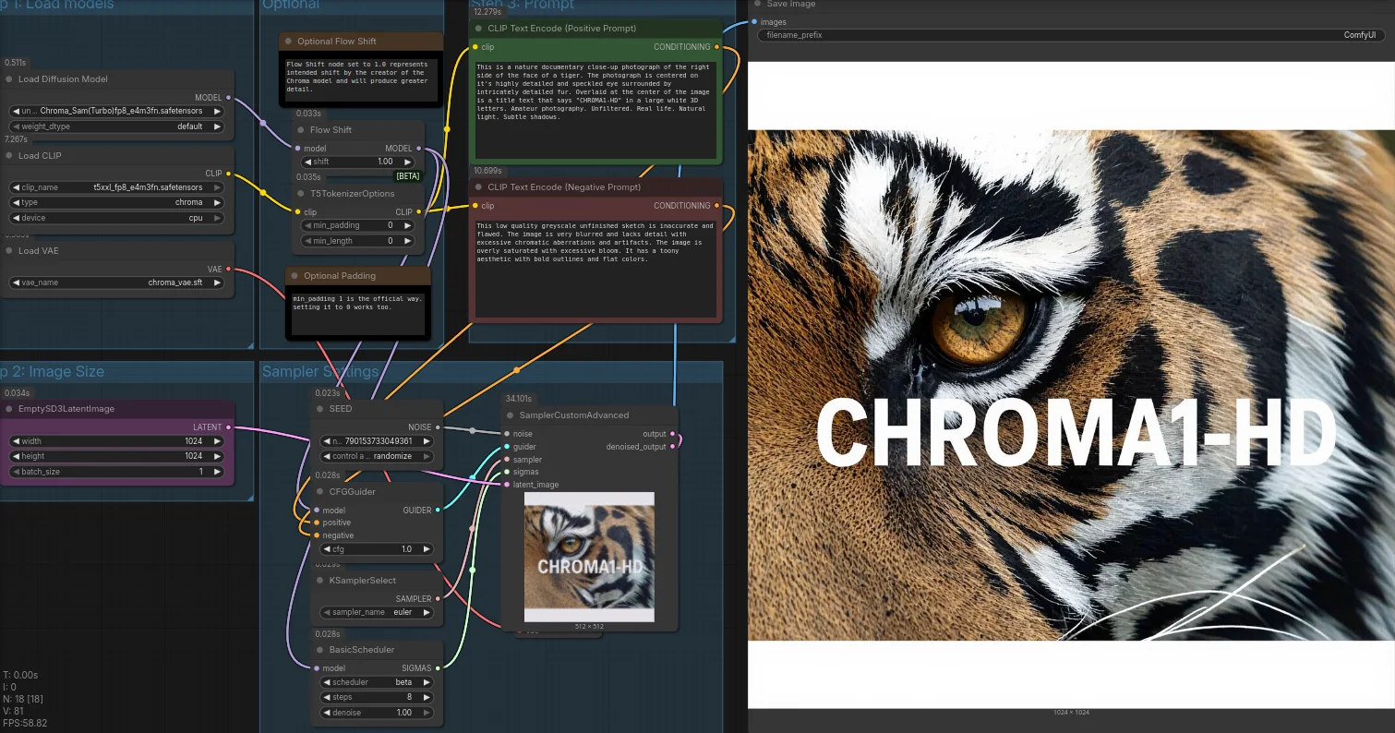The image size is (1395, 733).
Task: Collapse the Load Diffusion Model node via its dot
Action: [9, 79]
